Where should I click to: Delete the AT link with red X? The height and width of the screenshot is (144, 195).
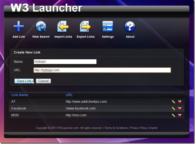point(180,102)
